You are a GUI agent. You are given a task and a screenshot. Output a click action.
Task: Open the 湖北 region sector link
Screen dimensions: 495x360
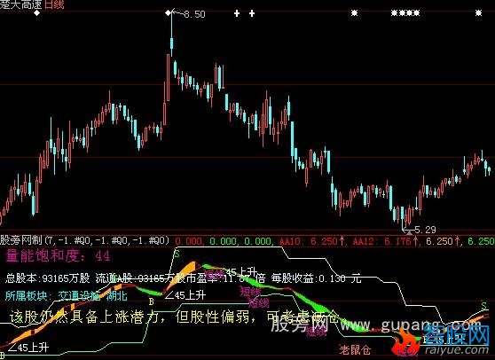tap(117, 295)
